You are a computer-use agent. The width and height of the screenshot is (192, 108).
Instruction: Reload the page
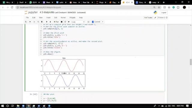12,7
